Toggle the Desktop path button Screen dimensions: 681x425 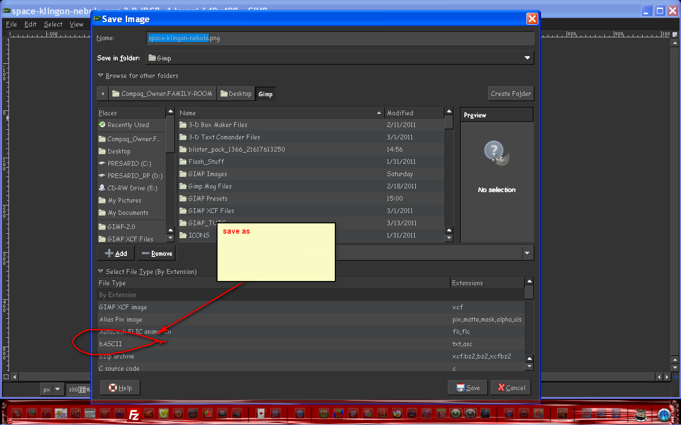click(236, 93)
